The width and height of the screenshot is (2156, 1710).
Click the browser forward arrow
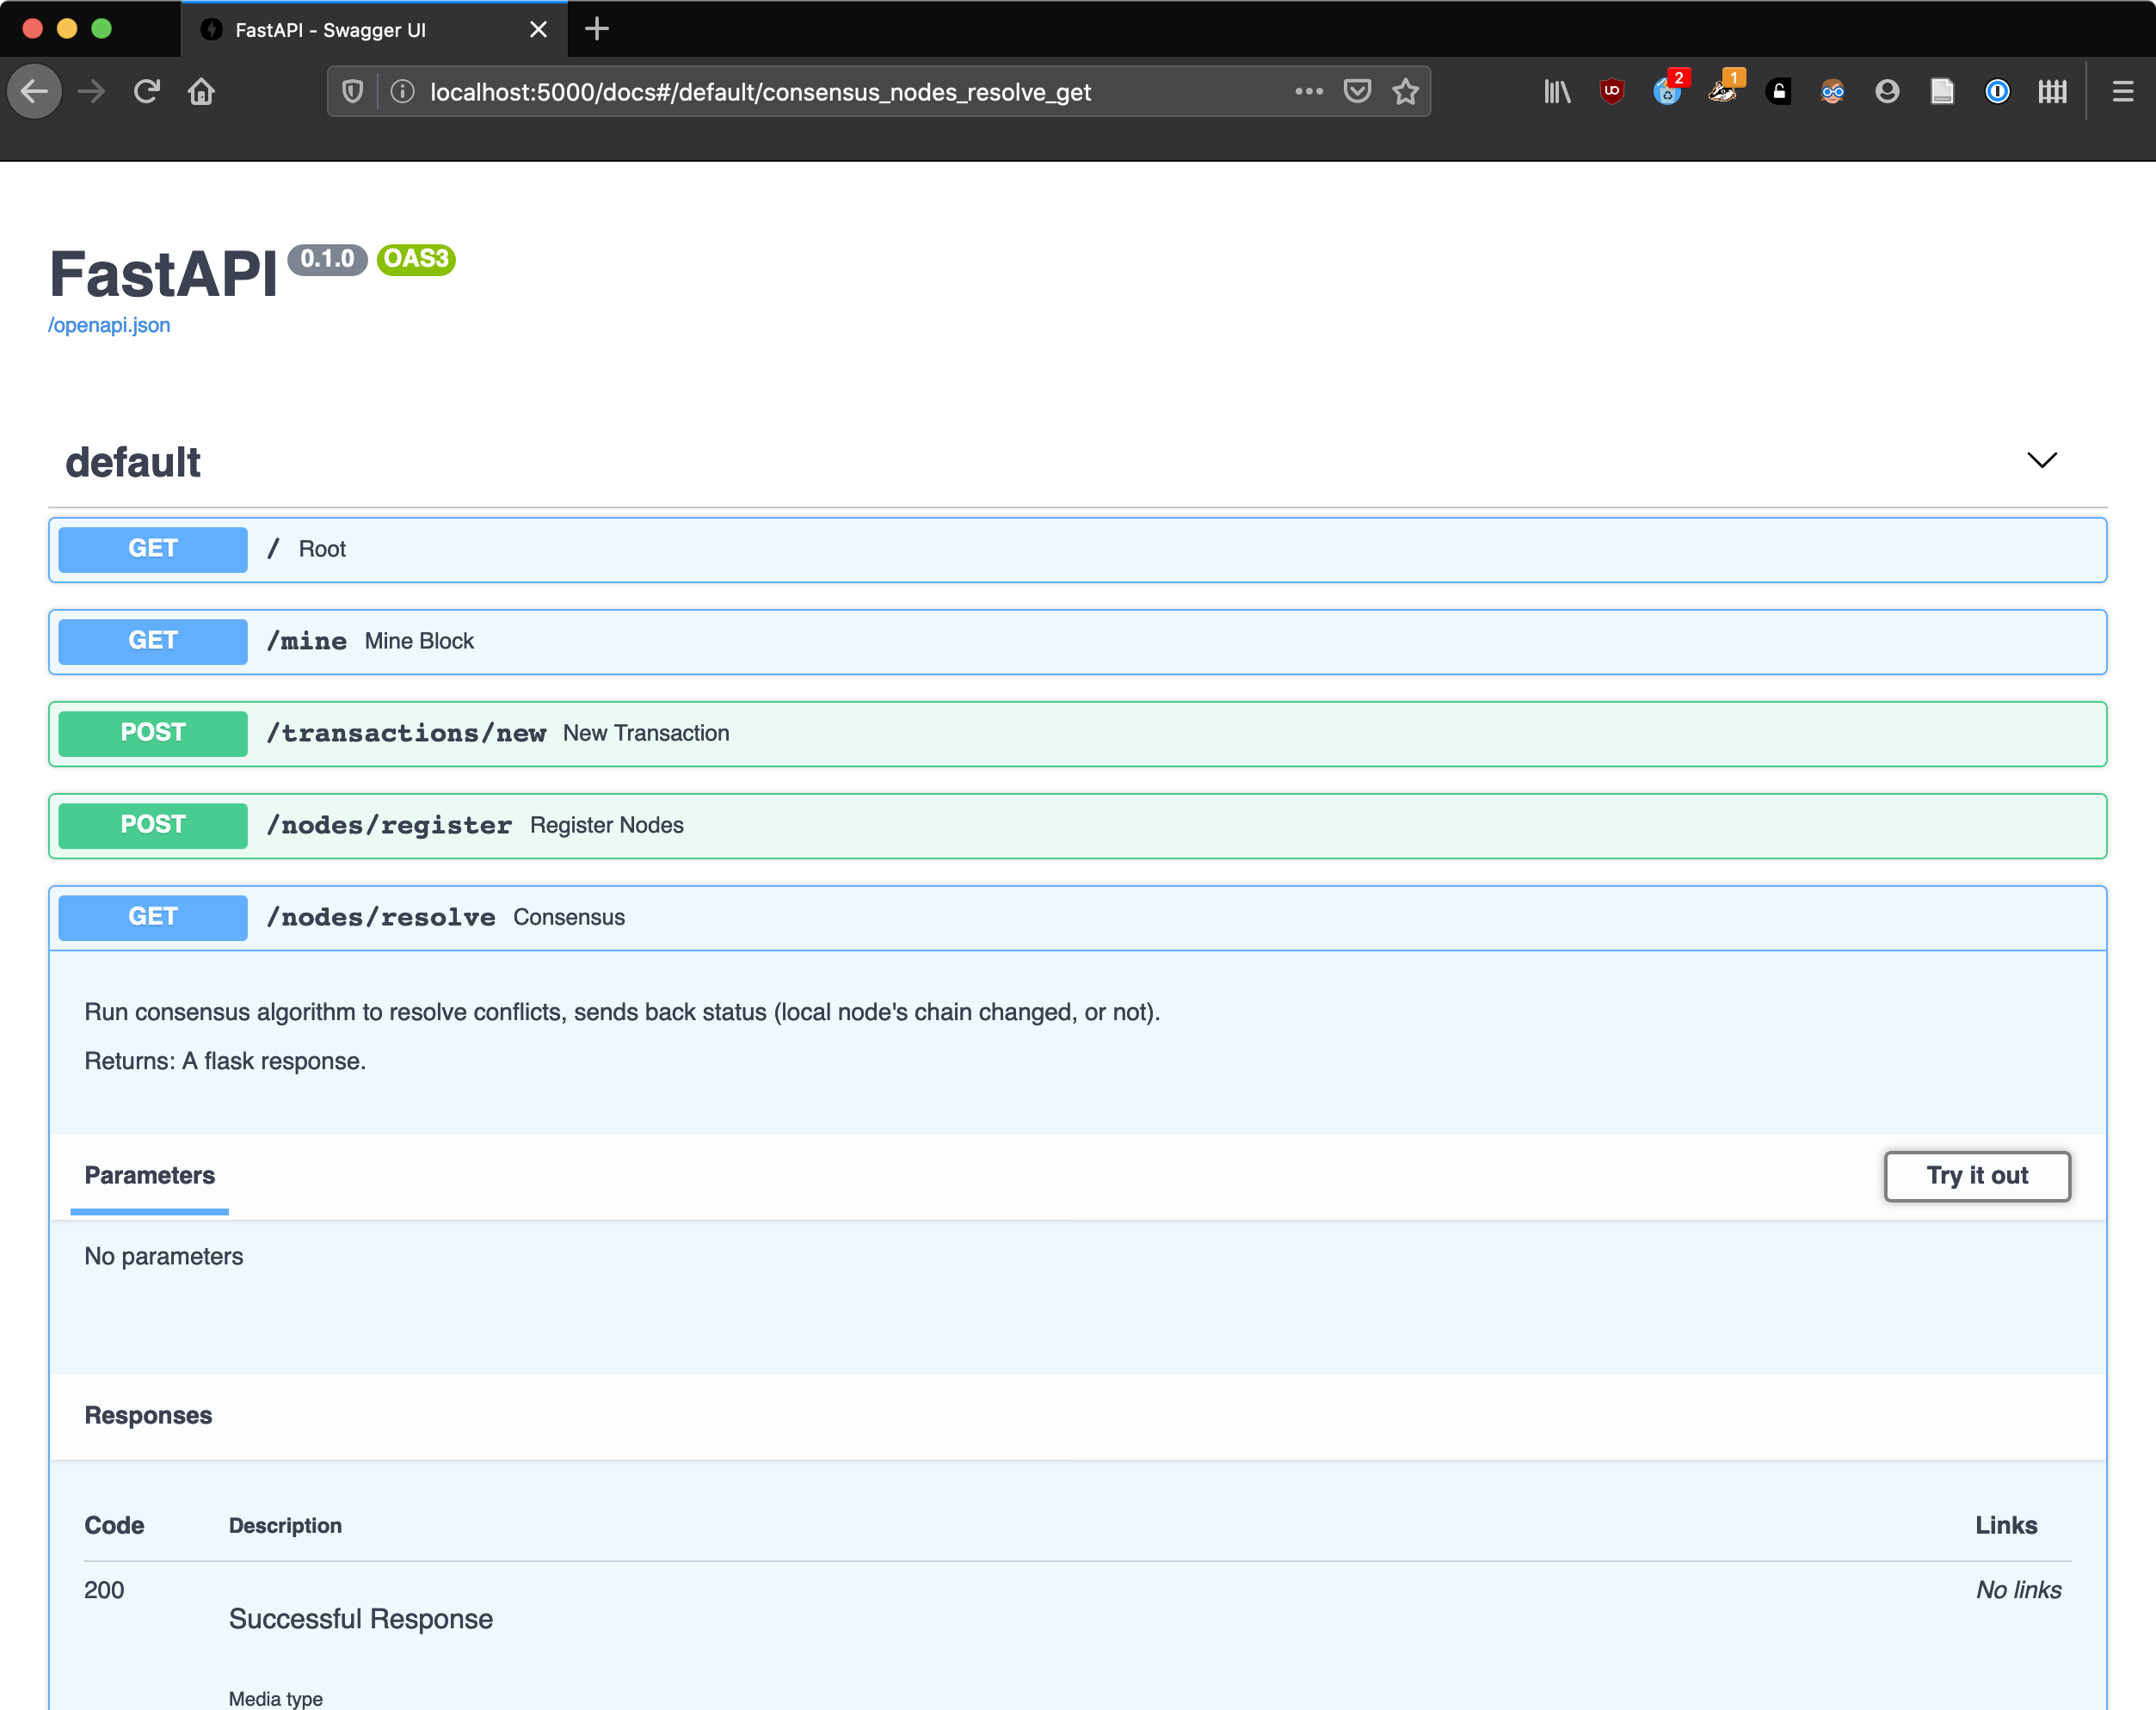click(91, 92)
